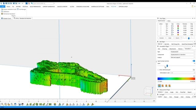
Task: Click the first cube view icon in bottom toolbar
Action: tap(15, 104)
